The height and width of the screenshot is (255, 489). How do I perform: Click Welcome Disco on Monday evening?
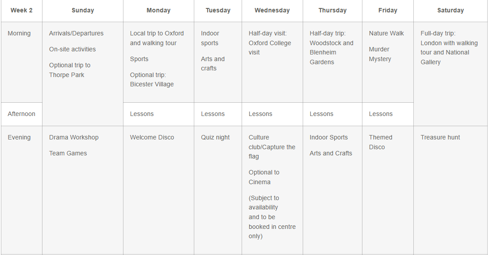(152, 138)
